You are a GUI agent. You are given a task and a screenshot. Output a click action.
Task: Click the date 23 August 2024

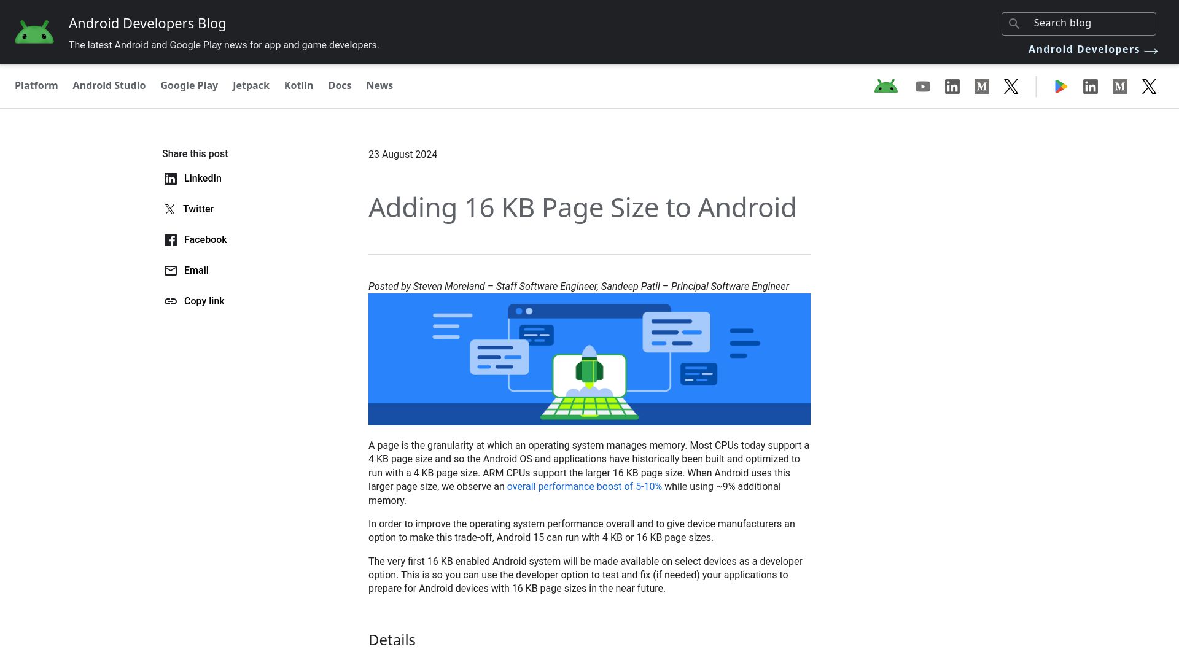pos(403,154)
